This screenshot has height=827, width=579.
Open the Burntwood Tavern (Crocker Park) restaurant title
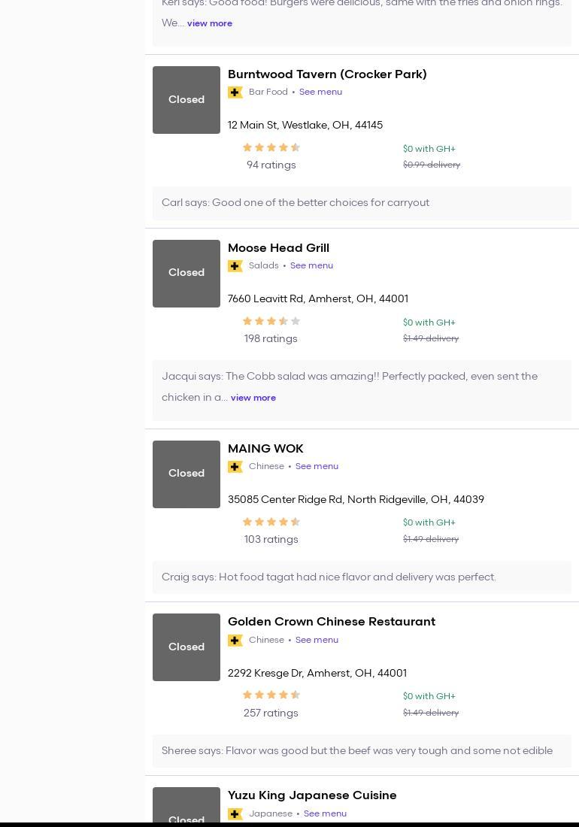327,74
